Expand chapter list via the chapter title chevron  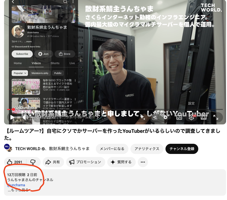point(98,117)
